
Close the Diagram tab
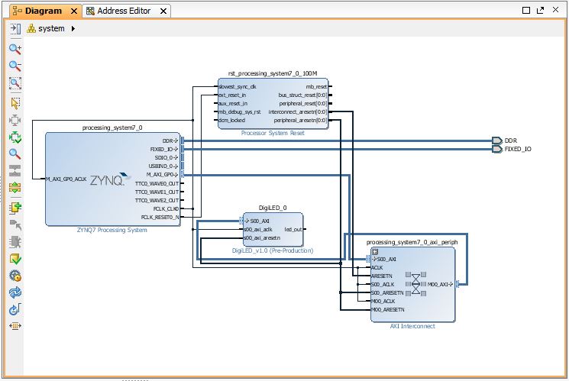tap(74, 11)
